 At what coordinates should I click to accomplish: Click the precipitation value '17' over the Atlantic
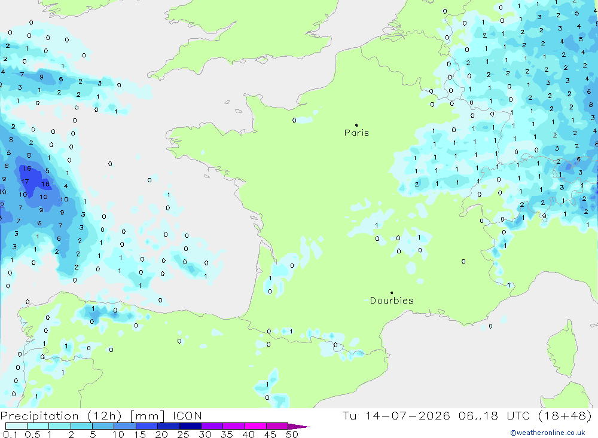(25, 182)
